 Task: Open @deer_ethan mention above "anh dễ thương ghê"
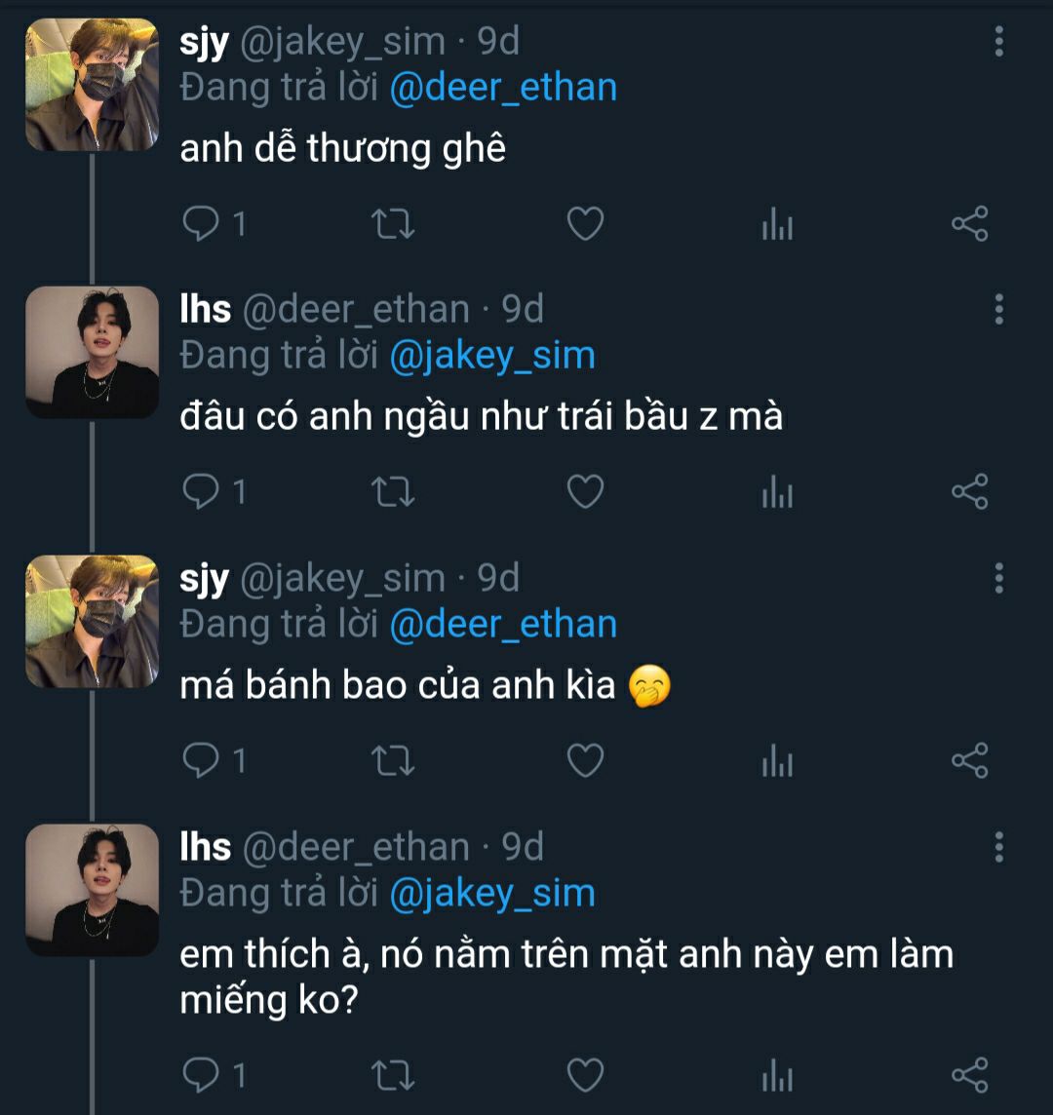tap(503, 88)
